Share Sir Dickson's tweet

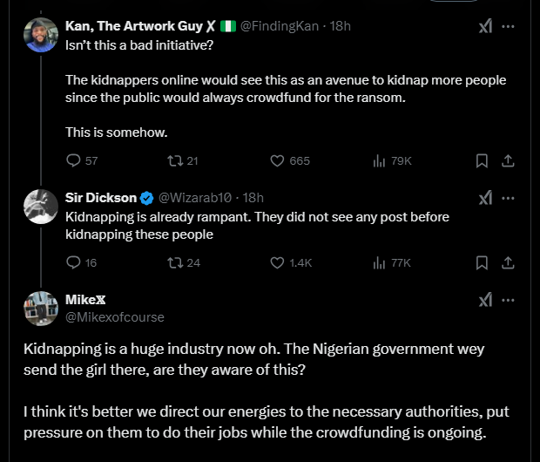(x=509, y=262)
